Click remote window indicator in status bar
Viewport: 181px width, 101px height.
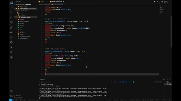pos(11,100)
